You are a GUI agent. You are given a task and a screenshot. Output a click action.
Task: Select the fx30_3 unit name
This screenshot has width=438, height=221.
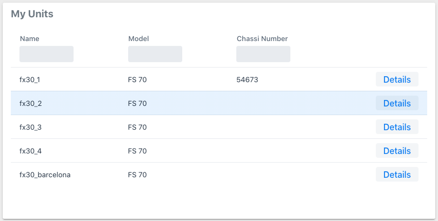(30, 127)
